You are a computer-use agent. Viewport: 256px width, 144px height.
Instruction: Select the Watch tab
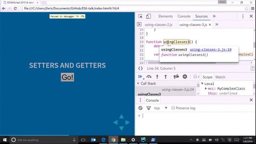point(220,77)
